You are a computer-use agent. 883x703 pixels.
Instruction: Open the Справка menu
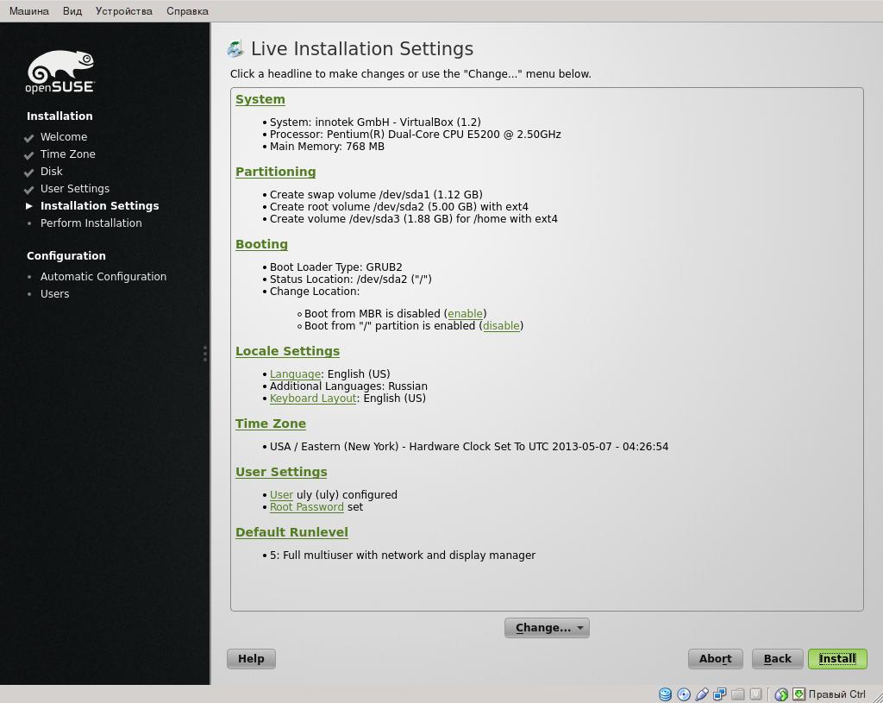[x=187, y=11]
